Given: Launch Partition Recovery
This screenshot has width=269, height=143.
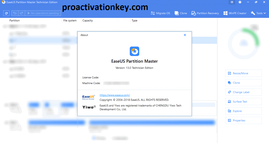Looking at the screenshot, I should pos(205,13).
